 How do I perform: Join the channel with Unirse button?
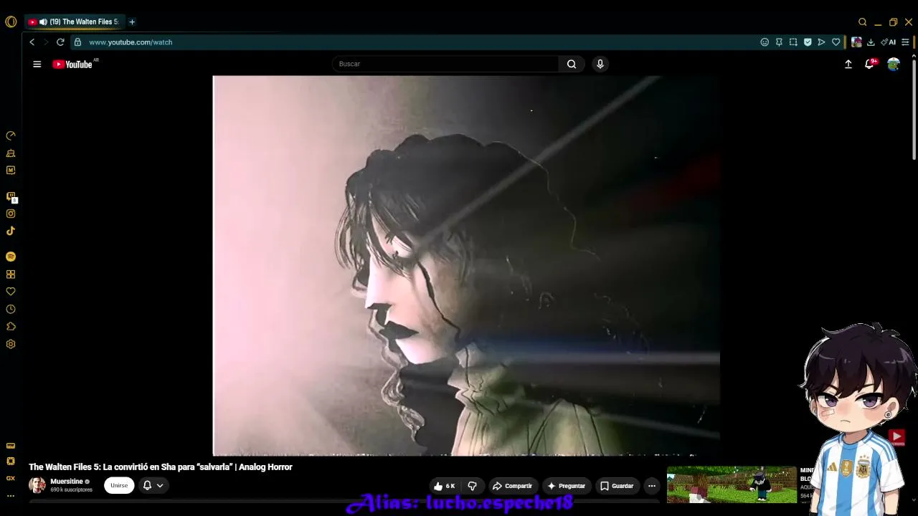point(119,485)
